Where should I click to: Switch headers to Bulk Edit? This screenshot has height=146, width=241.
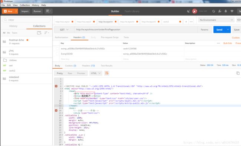click(x=228, y=43)
